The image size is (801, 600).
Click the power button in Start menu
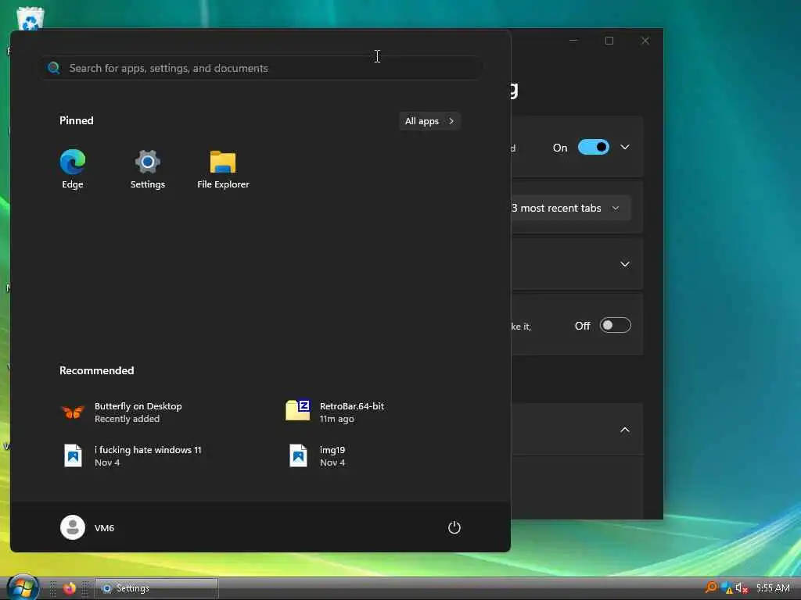click(454, 527)
